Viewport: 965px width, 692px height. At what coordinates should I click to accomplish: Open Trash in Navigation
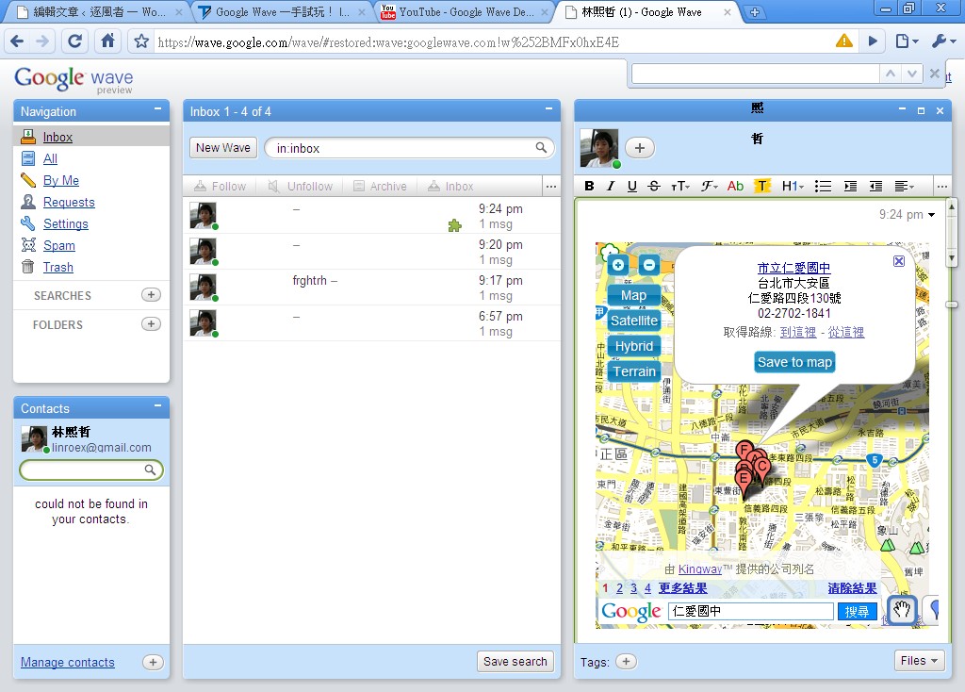[x=57, y=267]
